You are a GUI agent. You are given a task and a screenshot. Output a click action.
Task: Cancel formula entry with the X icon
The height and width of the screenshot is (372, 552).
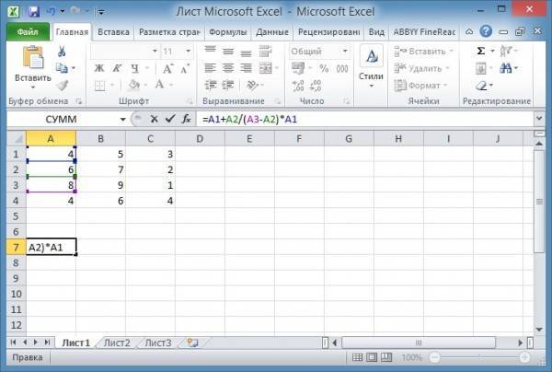(154, 120)
